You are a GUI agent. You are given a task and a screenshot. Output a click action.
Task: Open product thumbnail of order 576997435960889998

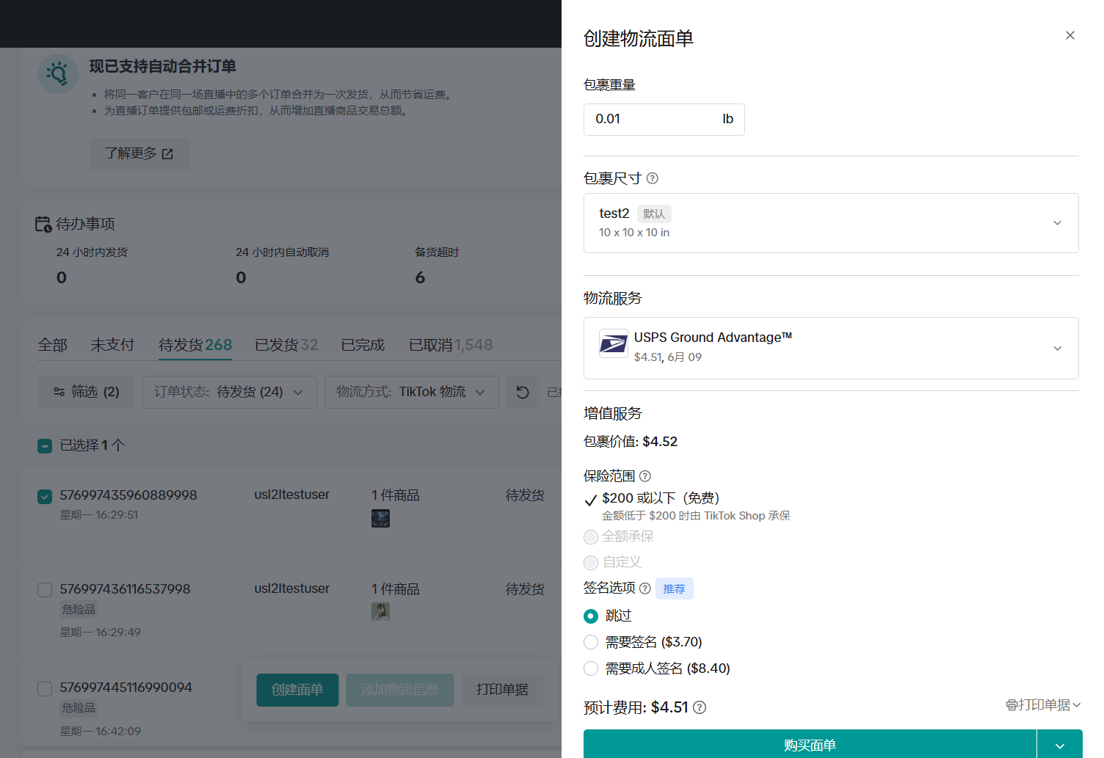tap(380, 518)
